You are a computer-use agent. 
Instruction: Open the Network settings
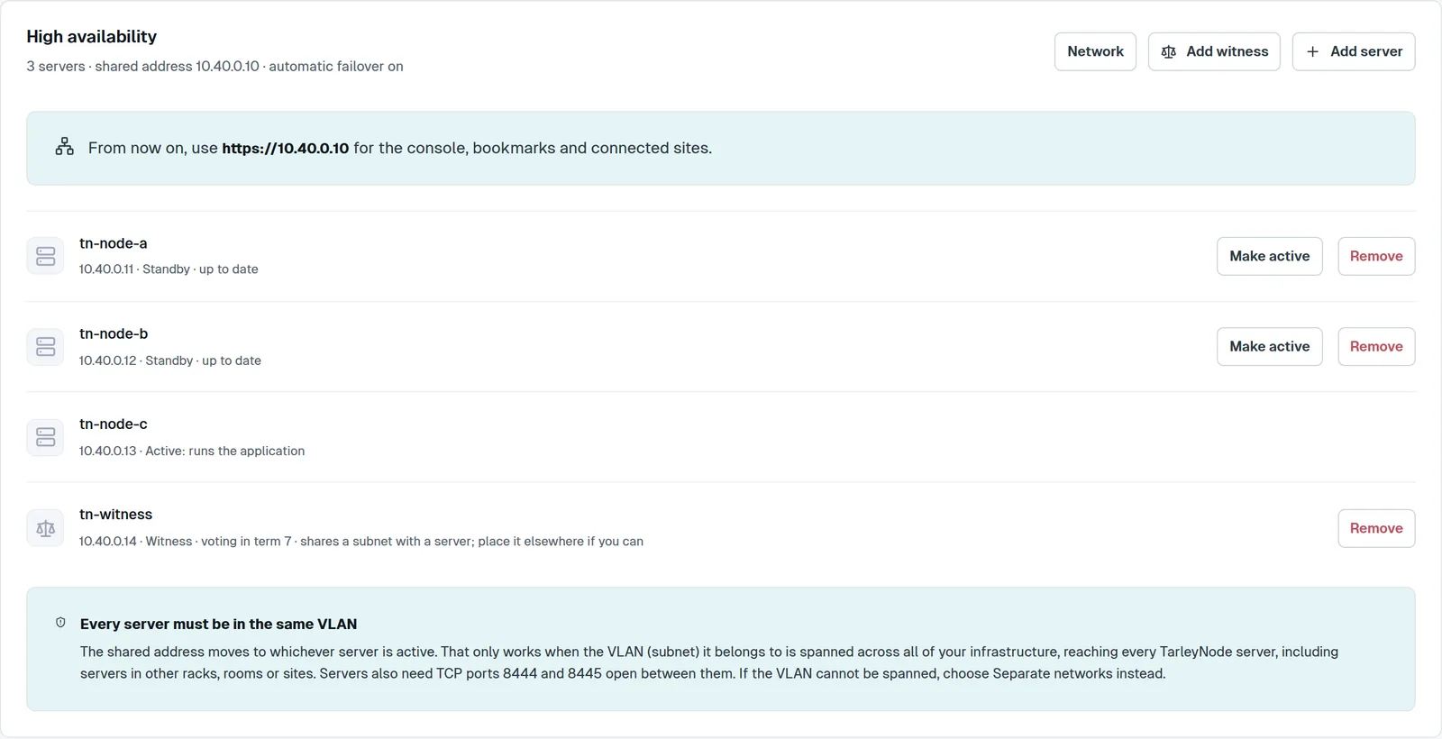(x=1095, y=51)
